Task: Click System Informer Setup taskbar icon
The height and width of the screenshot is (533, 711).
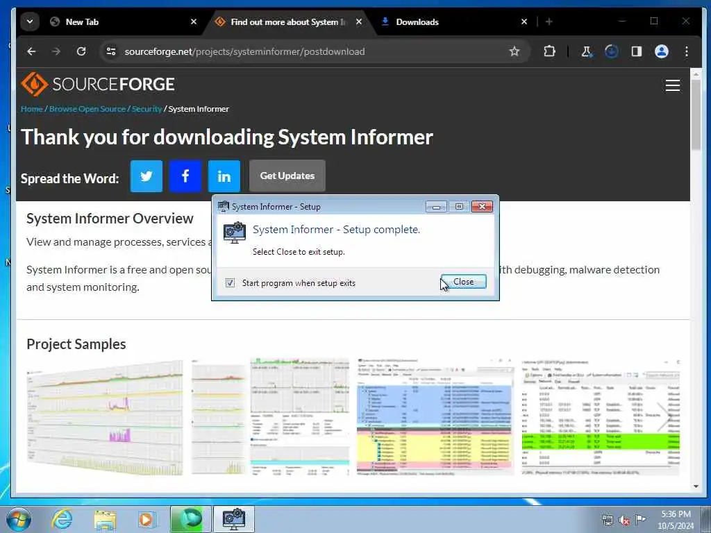Action: coord(234,519)
